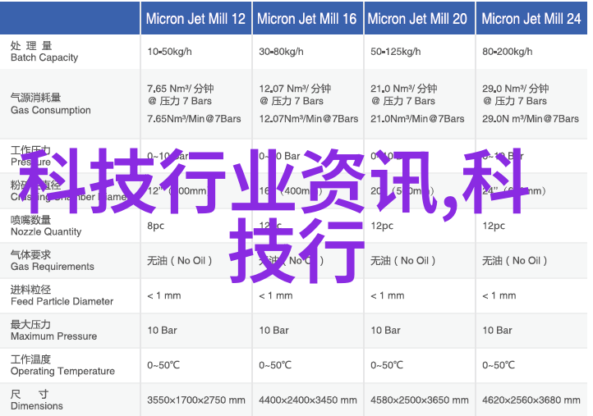
Task: Click the 12.07Nm³/Min@7Bars gas consumption value
Action: tap(309, 119)
